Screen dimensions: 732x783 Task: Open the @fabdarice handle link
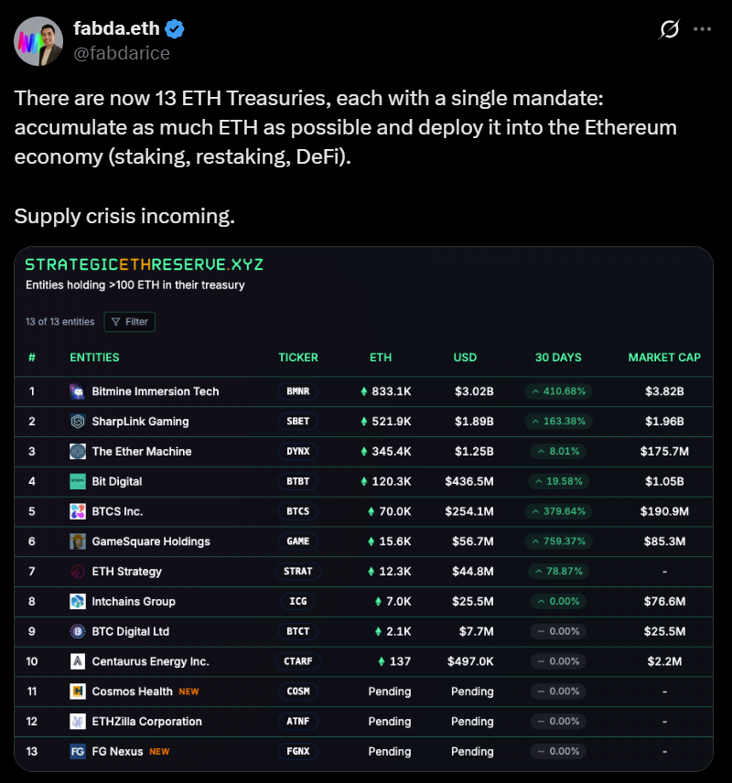click(122, 53)
